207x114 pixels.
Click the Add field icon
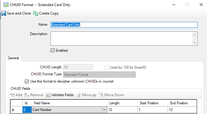click(x=12, y=95)
